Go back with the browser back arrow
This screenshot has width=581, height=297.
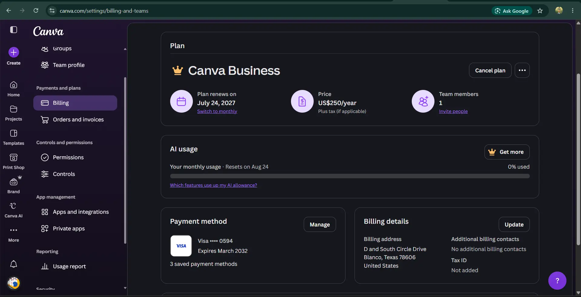coord(8,11)
